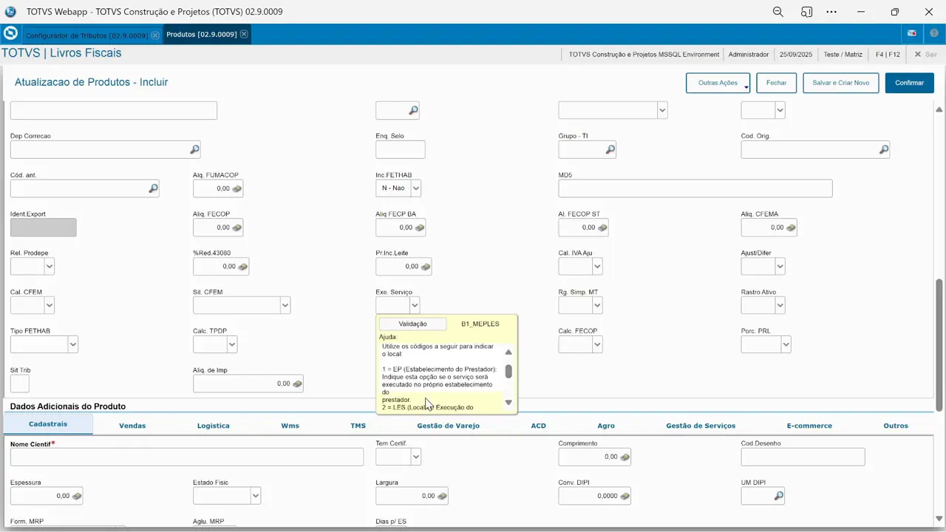Viewport: 946px width, 532px height.
Task: Close the Configurador de Tributos tab
Action: coord(155,35)
